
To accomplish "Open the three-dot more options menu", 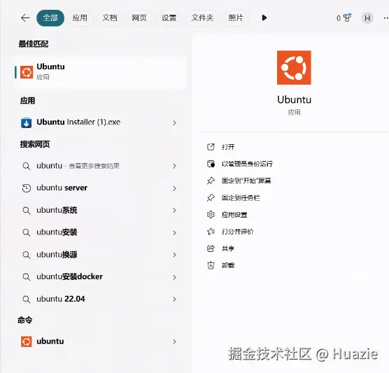I will pos(386,18).
